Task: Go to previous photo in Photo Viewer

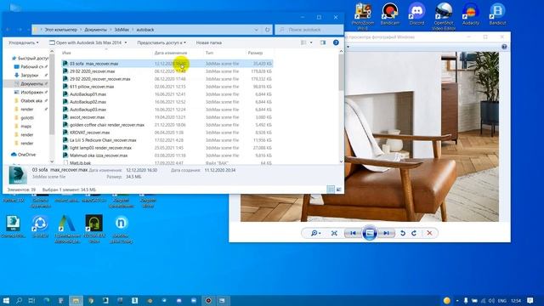Action: 353,233
